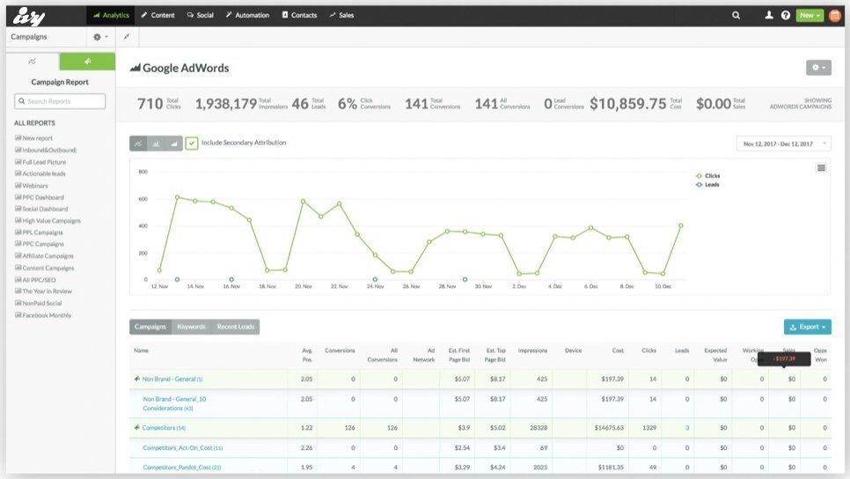Screen dimensions: 850x479
Task: Open PPC Dashboard report
Action: 40,197
